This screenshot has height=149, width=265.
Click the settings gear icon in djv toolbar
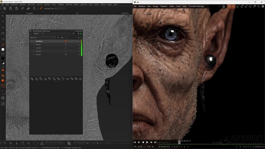click(262, 7)
